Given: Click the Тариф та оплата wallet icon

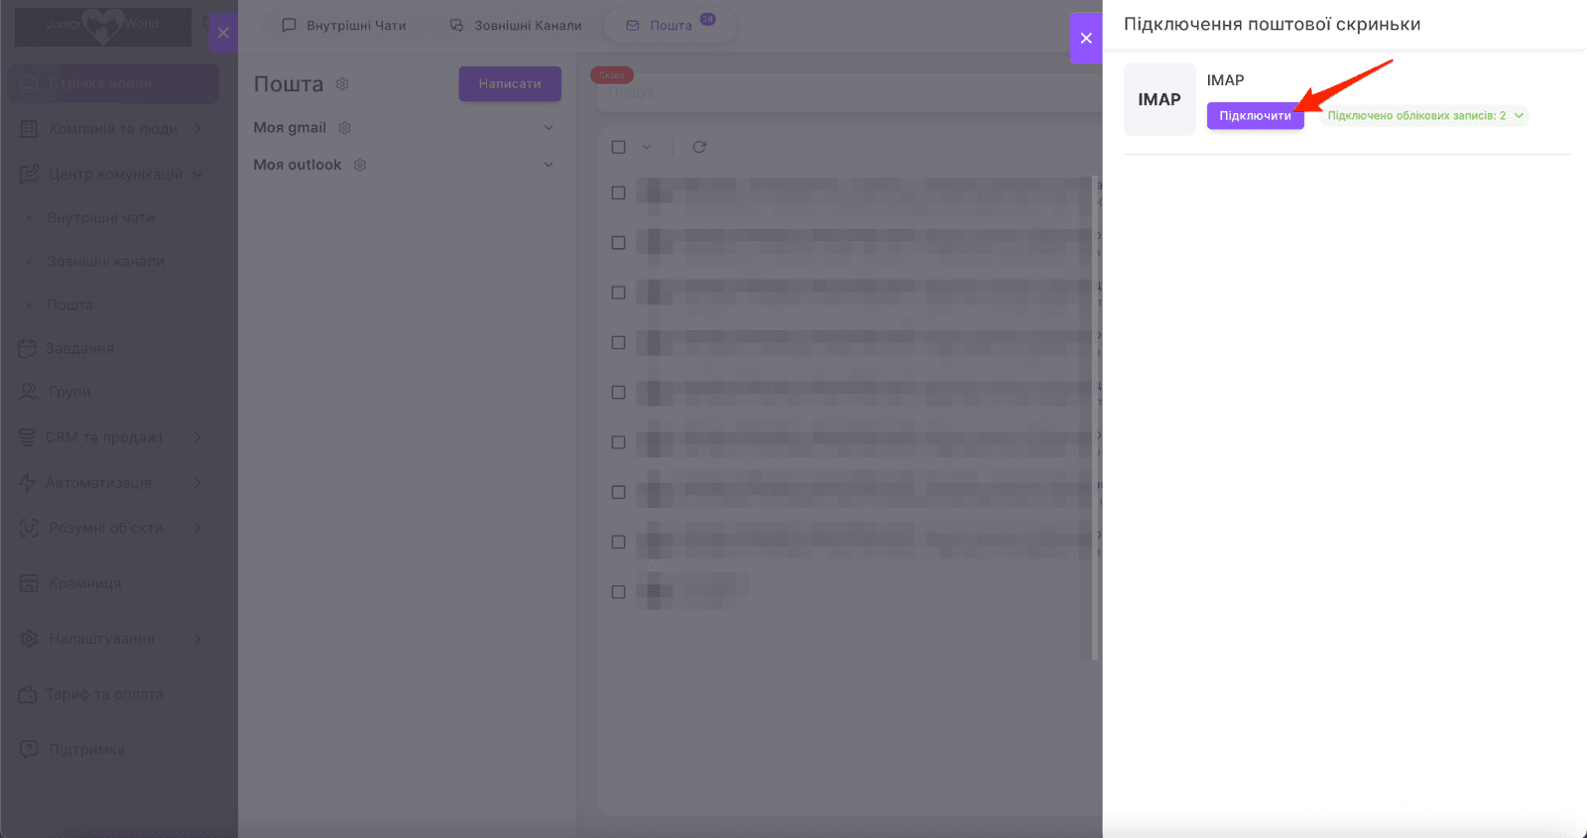Looking at the screenshot, I should click(28, 694).
